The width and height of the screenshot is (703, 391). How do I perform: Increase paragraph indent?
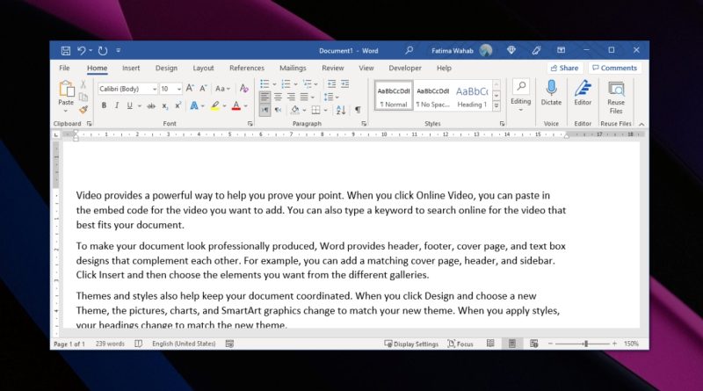point(344,83)
